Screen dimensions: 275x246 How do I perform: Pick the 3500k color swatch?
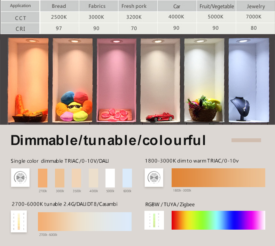pyautogui.click(x=76, y=178)
